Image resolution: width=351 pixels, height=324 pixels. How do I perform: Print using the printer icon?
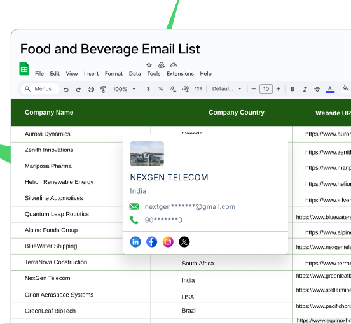[x=91, y=89]
